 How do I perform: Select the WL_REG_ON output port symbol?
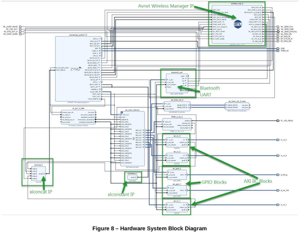[x=278, y=34]
